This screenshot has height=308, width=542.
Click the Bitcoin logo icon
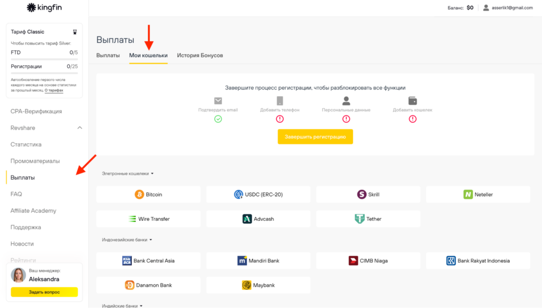pos(139,194)
